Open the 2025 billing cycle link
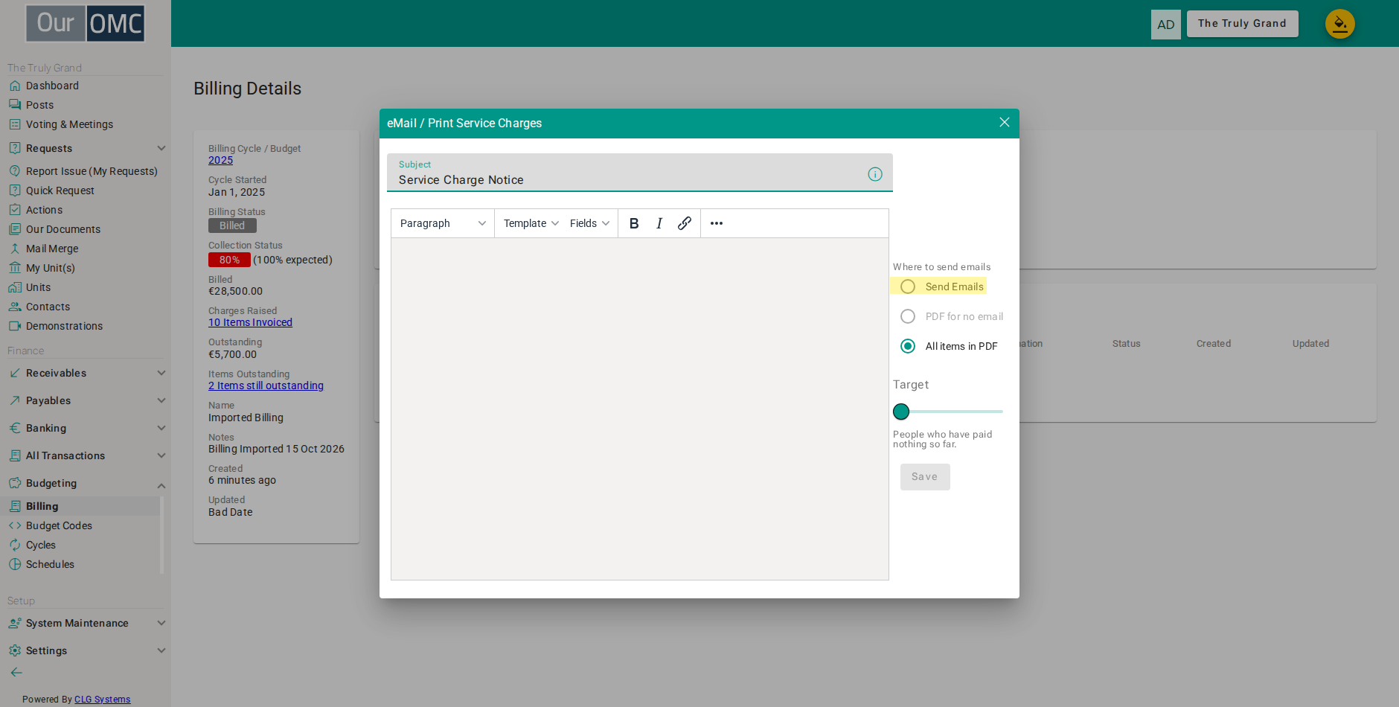 coord(220,160)
